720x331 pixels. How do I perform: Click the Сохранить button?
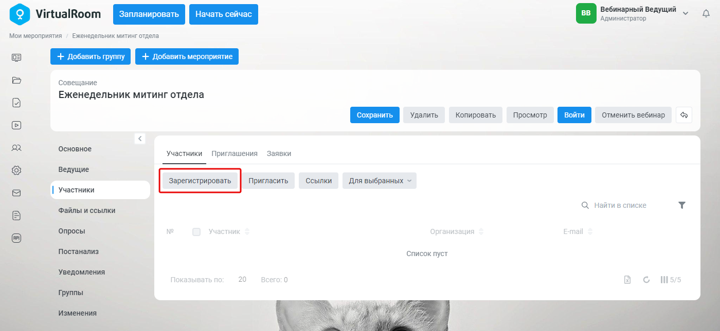pos(375,115)
